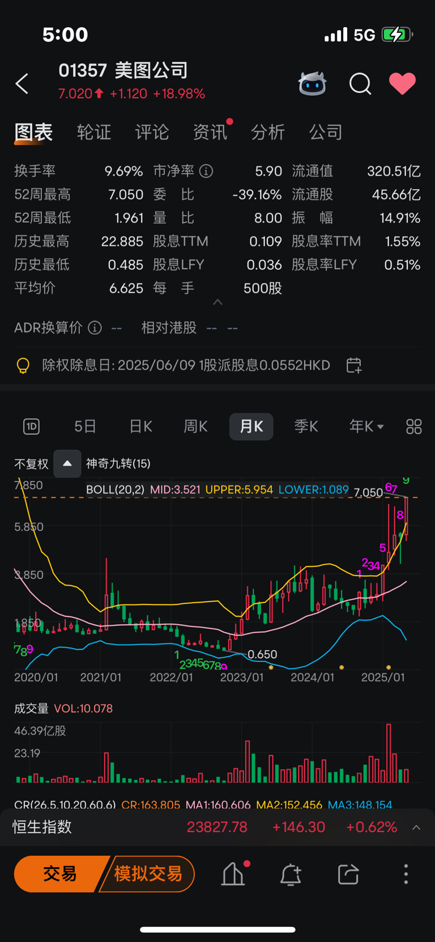The width and height of the screenshot is (435, 942).
Task: Select the 1D intraday chart
Action: [x=31, y=427]
